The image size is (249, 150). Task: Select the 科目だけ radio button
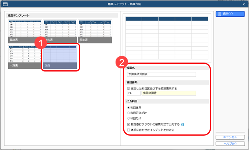[x=128, y=119]
